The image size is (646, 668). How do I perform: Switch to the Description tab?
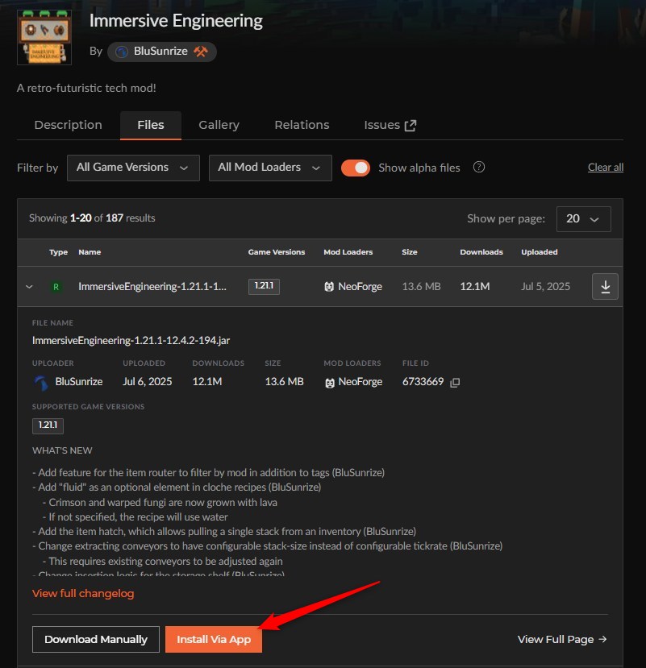(69, 125)
